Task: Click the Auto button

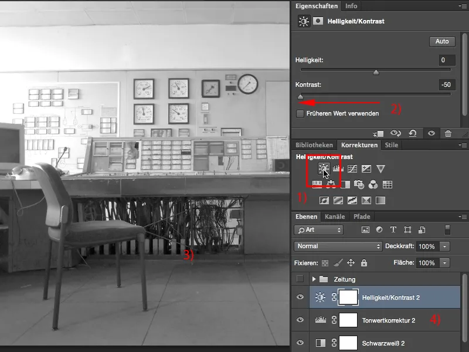Action: click(x=441, y=41)
